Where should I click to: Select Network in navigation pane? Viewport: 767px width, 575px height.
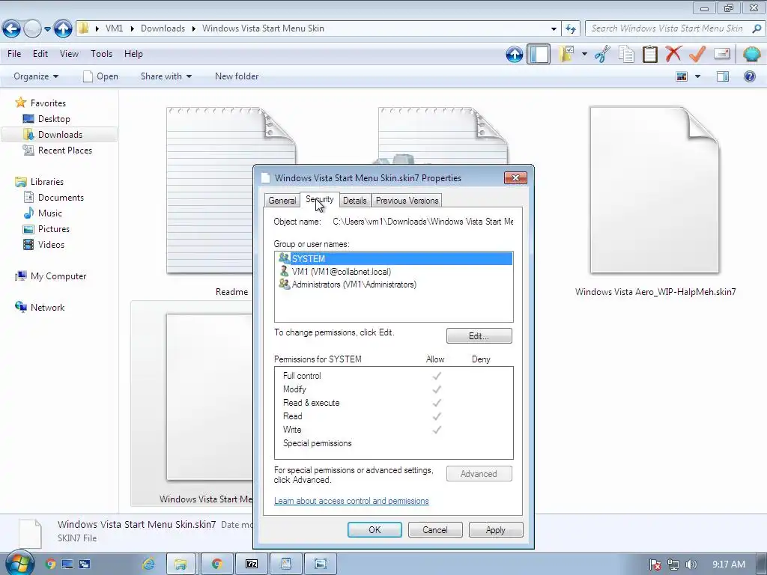click(47, 308)
